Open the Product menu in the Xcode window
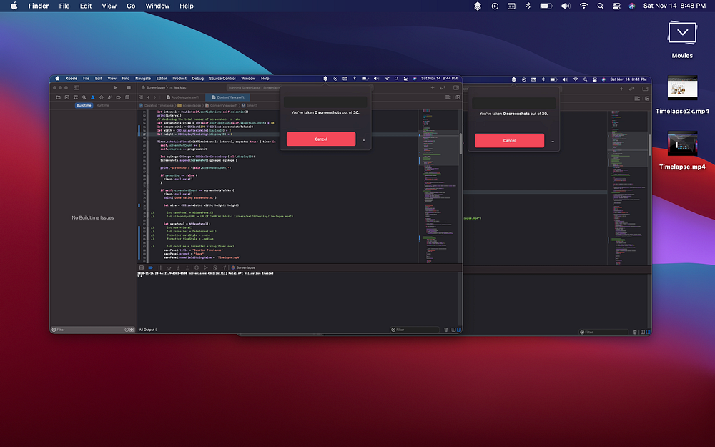The height and width of the screenshot is (447, 715). 179,79
